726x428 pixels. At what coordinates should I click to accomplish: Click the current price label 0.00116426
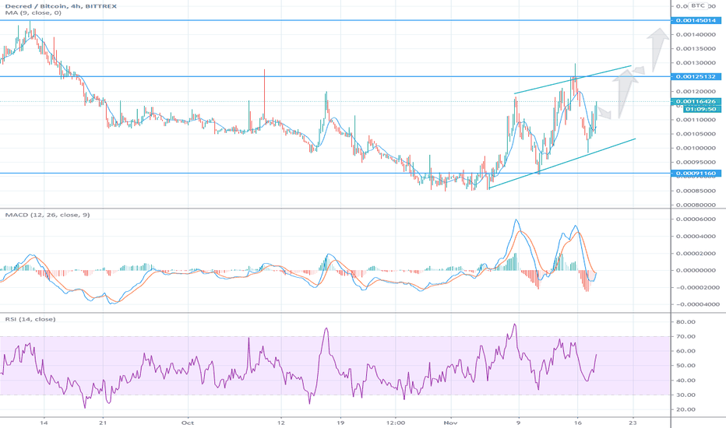[x=696, y=101]
